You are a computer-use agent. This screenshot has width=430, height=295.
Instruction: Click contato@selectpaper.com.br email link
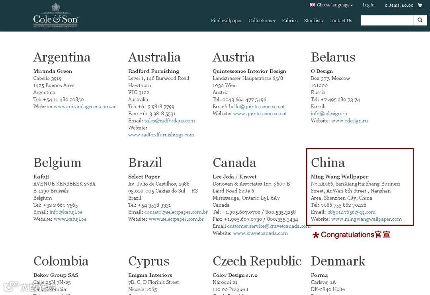coord(176,212)
